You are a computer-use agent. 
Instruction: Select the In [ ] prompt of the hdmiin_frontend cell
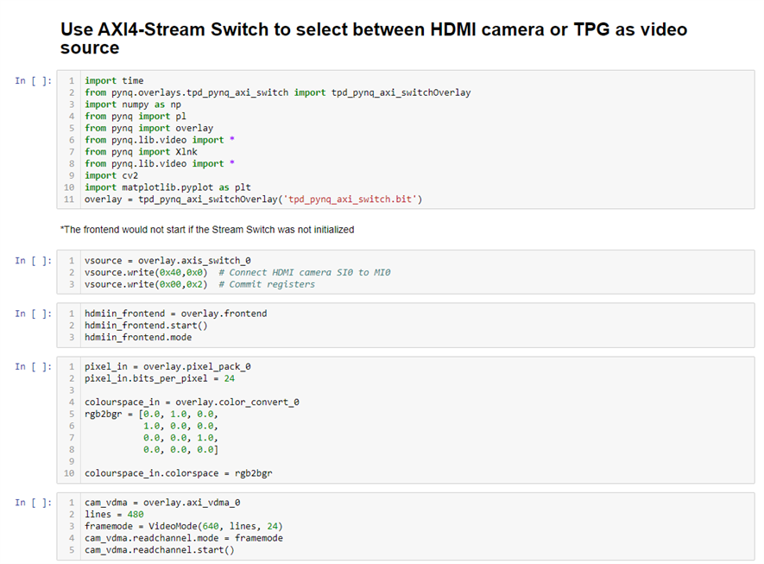coord(33,314)
